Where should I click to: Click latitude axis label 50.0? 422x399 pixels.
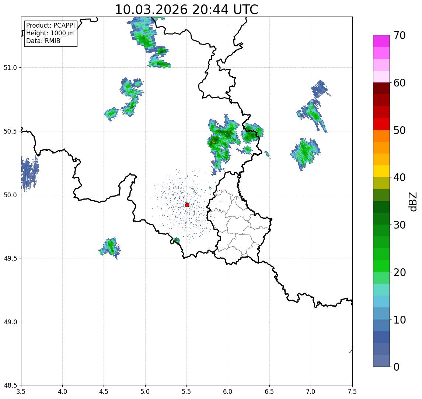[x=10, y=195]
